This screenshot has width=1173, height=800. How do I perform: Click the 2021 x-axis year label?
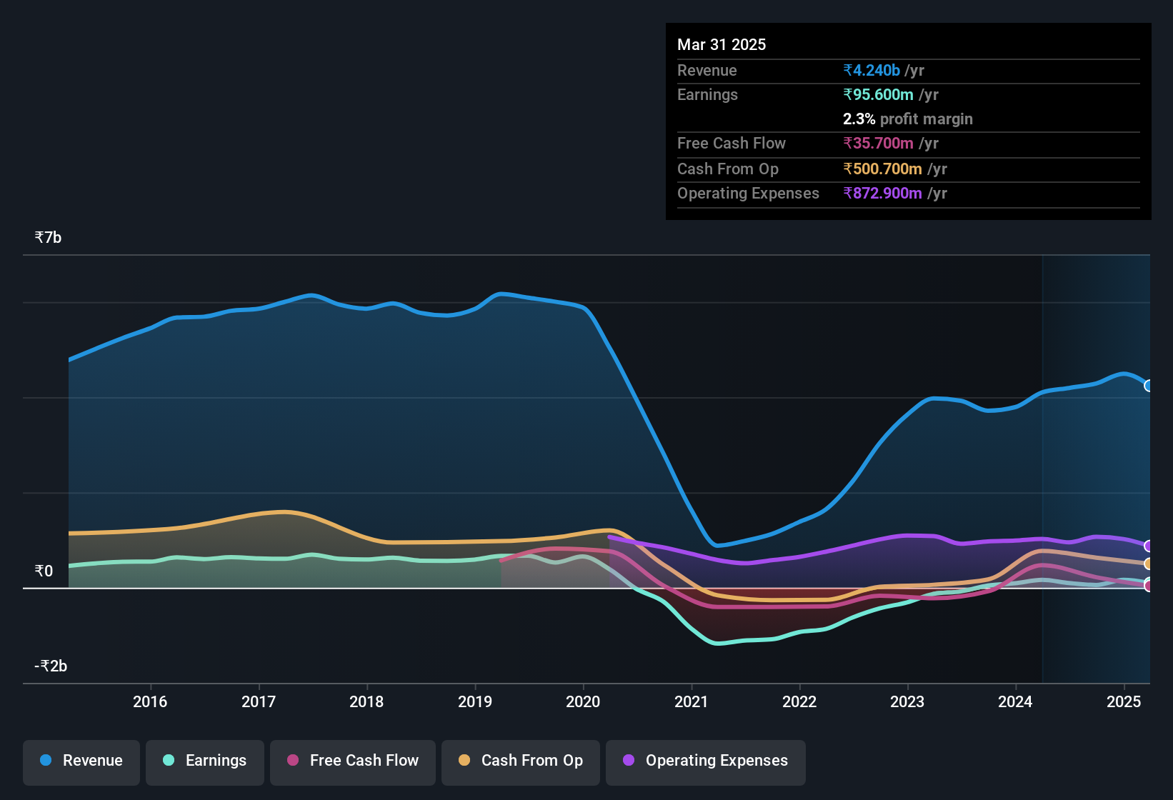(691, 702)
